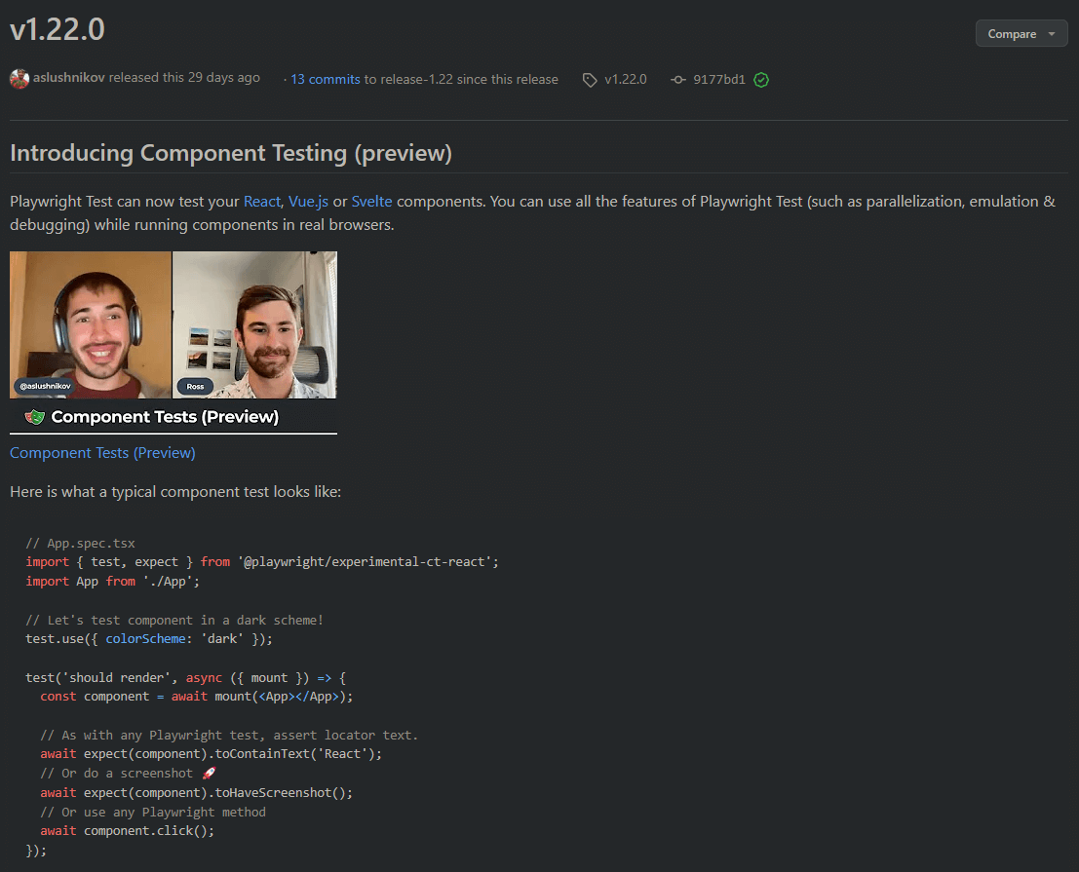Select the v1.22.0 tag label
Image resolution: width=1079 pixels, height=872 pixels.
(625, 79)
